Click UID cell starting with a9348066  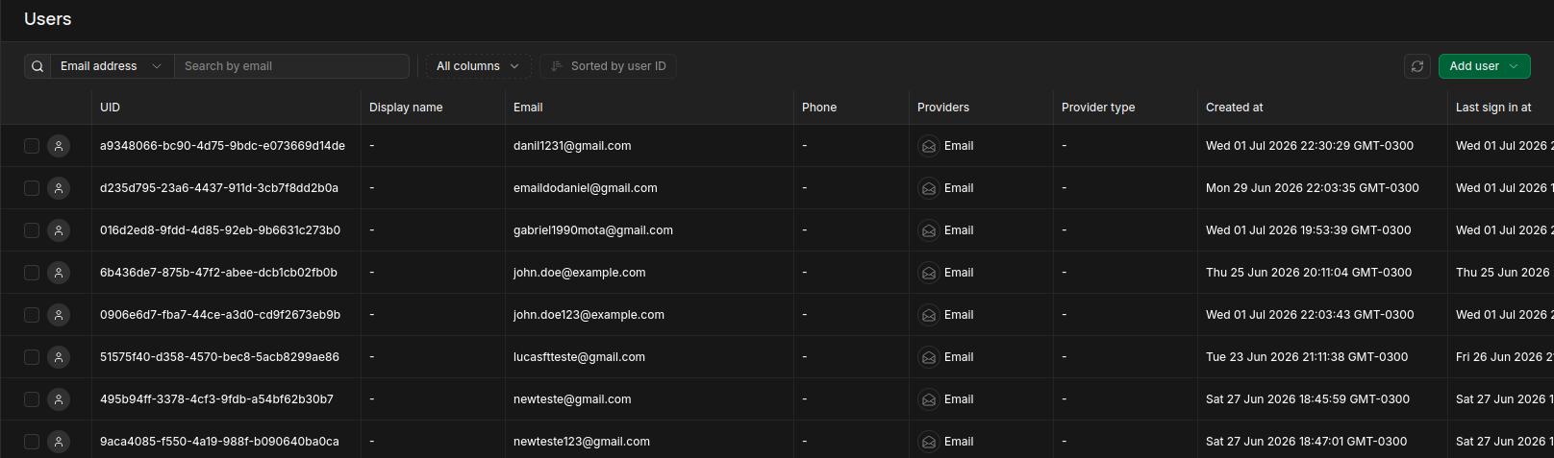(x=222, y=146)
